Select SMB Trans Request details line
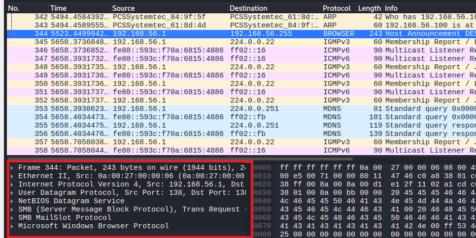The image size is (476, 238). pos(132,209)
